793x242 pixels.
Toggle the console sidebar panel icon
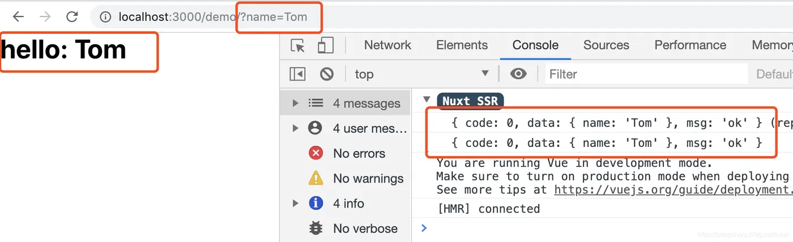297,74
